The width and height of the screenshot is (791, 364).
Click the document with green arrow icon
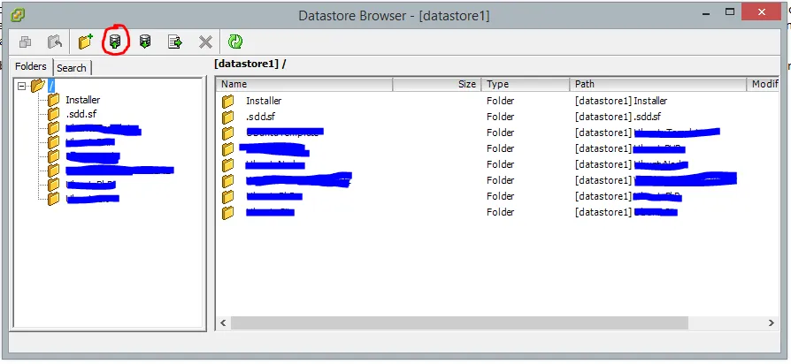pos(175,42)
